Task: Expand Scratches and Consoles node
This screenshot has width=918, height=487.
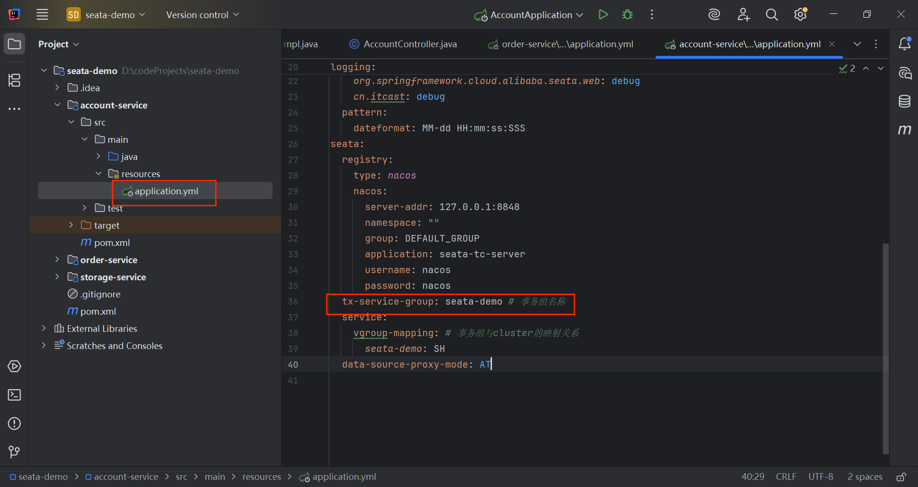Action: click(44, 345)
